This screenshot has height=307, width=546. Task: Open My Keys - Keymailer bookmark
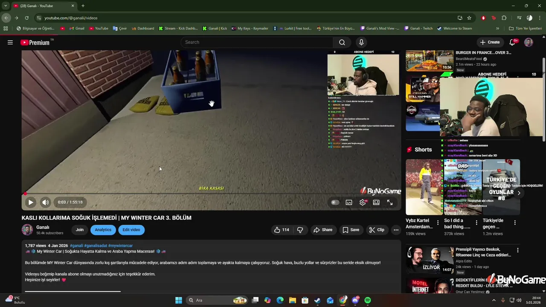250,29
